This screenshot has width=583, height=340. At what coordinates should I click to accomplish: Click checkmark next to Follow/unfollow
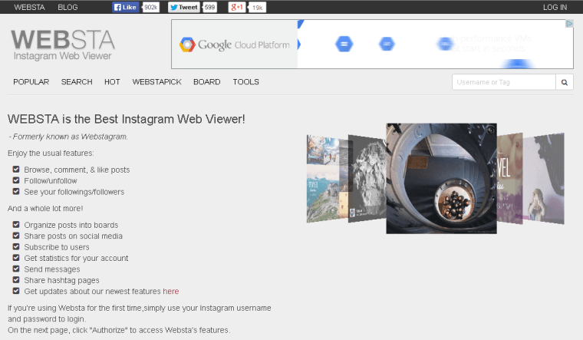click(16, 180)
